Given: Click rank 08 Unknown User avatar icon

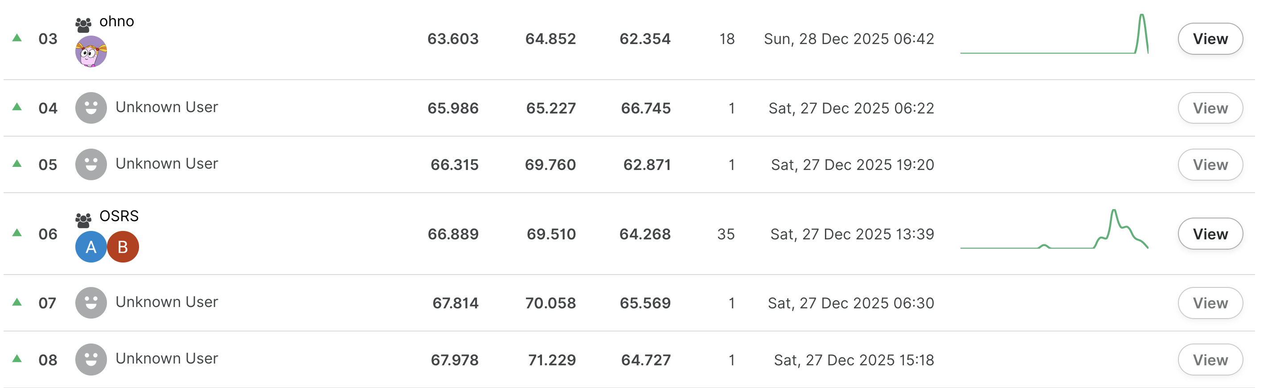Looking at the screenshot, I should pyautogui.click(x=91, y=359).
